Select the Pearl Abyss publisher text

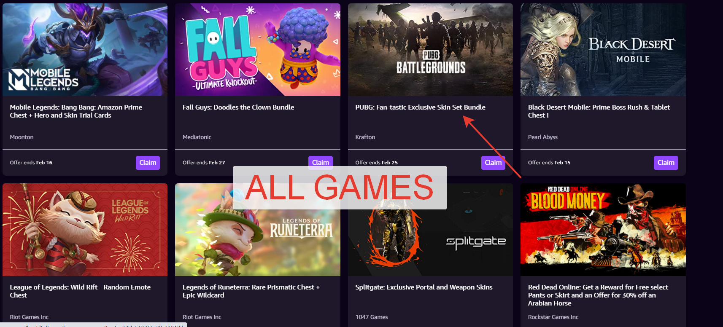click(542, 137)
